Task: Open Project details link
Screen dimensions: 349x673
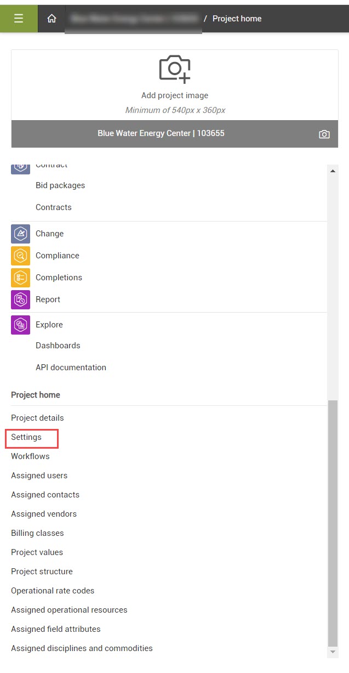Action: pos(37,418)
